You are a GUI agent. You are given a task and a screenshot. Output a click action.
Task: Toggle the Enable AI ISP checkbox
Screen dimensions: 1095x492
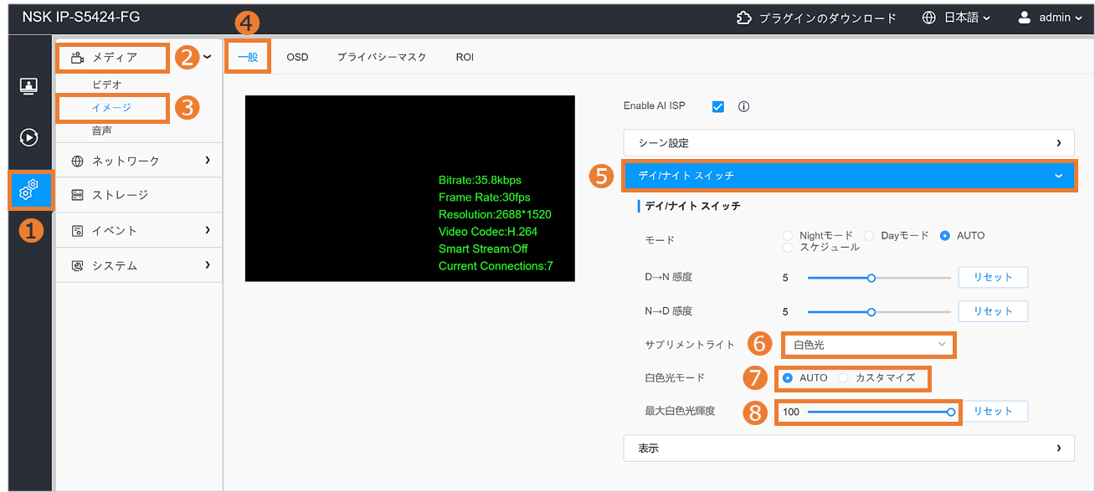point(717,106)
